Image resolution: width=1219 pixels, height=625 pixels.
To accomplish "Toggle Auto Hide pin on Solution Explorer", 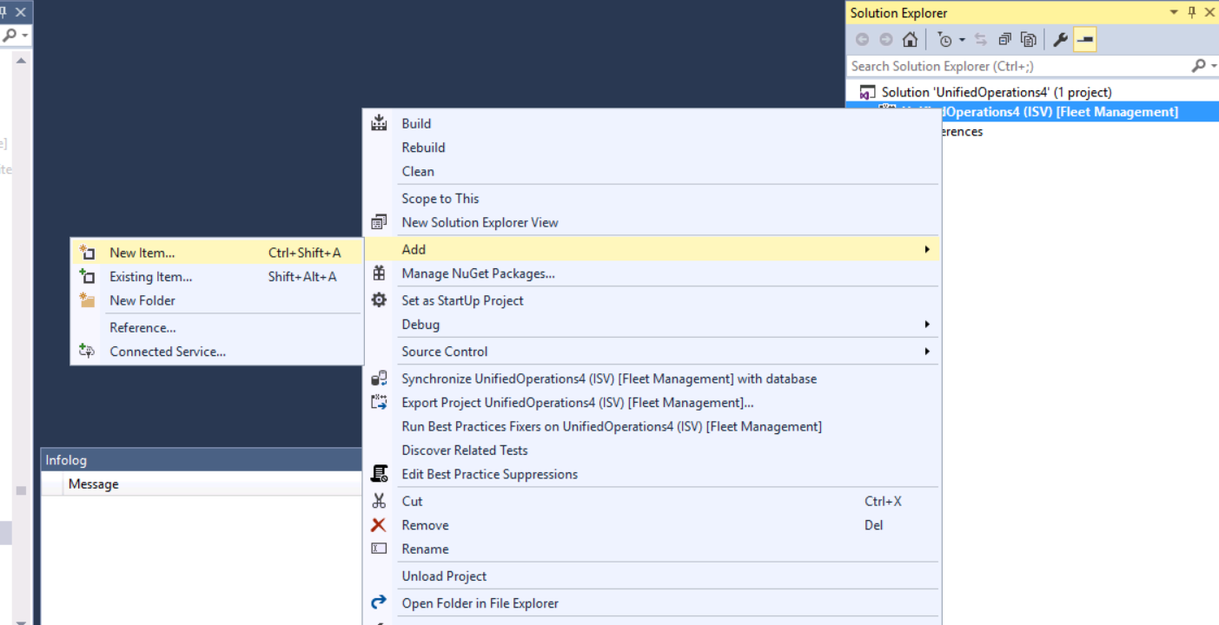I will (x=1191, y=12).
